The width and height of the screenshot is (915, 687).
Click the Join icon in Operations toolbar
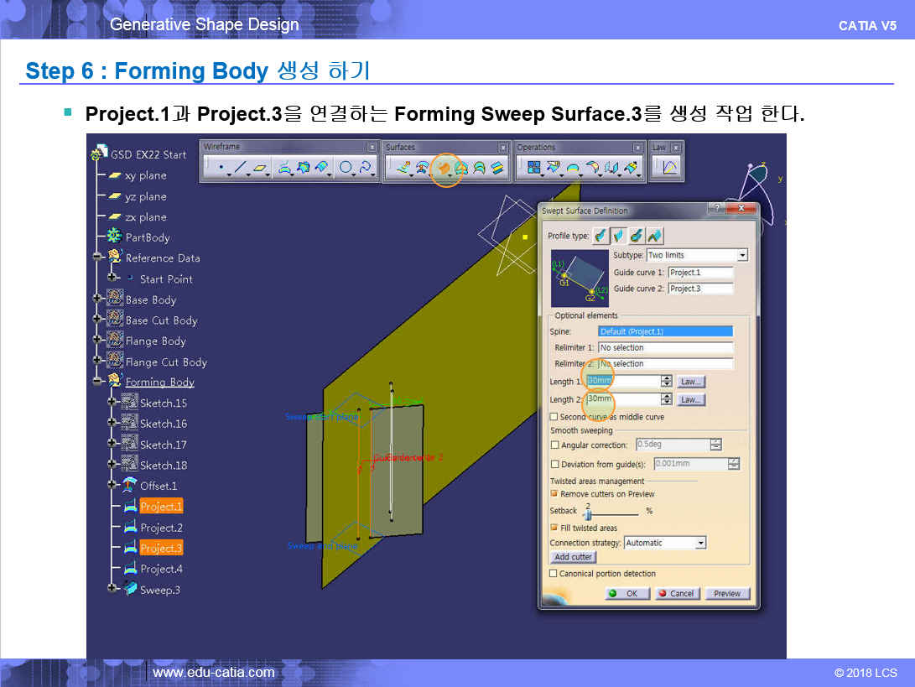(x=533, y=168)
